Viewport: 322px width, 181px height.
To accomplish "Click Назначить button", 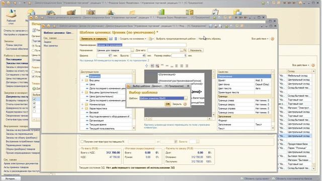I will pyautogui.click(x=196, y=50).
